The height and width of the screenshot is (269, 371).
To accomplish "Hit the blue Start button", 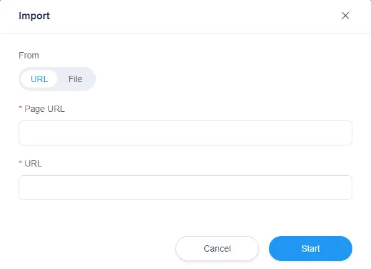I will [x=311, y=248].
